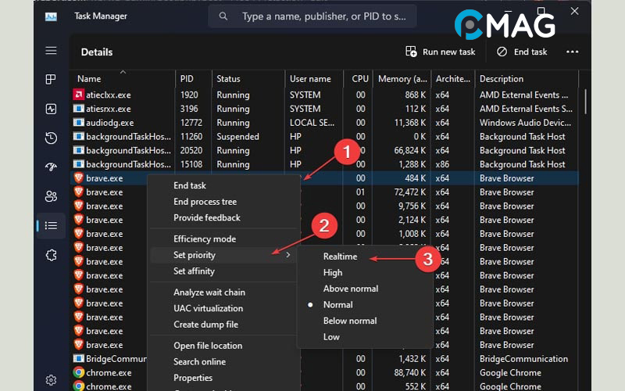Type in the name, publisher, or PID search box
Viewport: 625px width, 391px height.
point(312,16)
